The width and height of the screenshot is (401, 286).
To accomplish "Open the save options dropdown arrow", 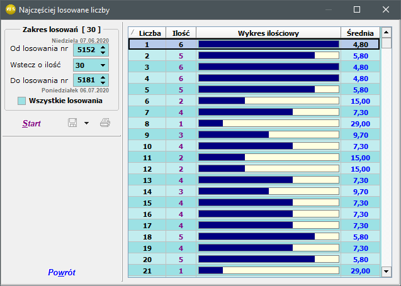I will 87,123.
